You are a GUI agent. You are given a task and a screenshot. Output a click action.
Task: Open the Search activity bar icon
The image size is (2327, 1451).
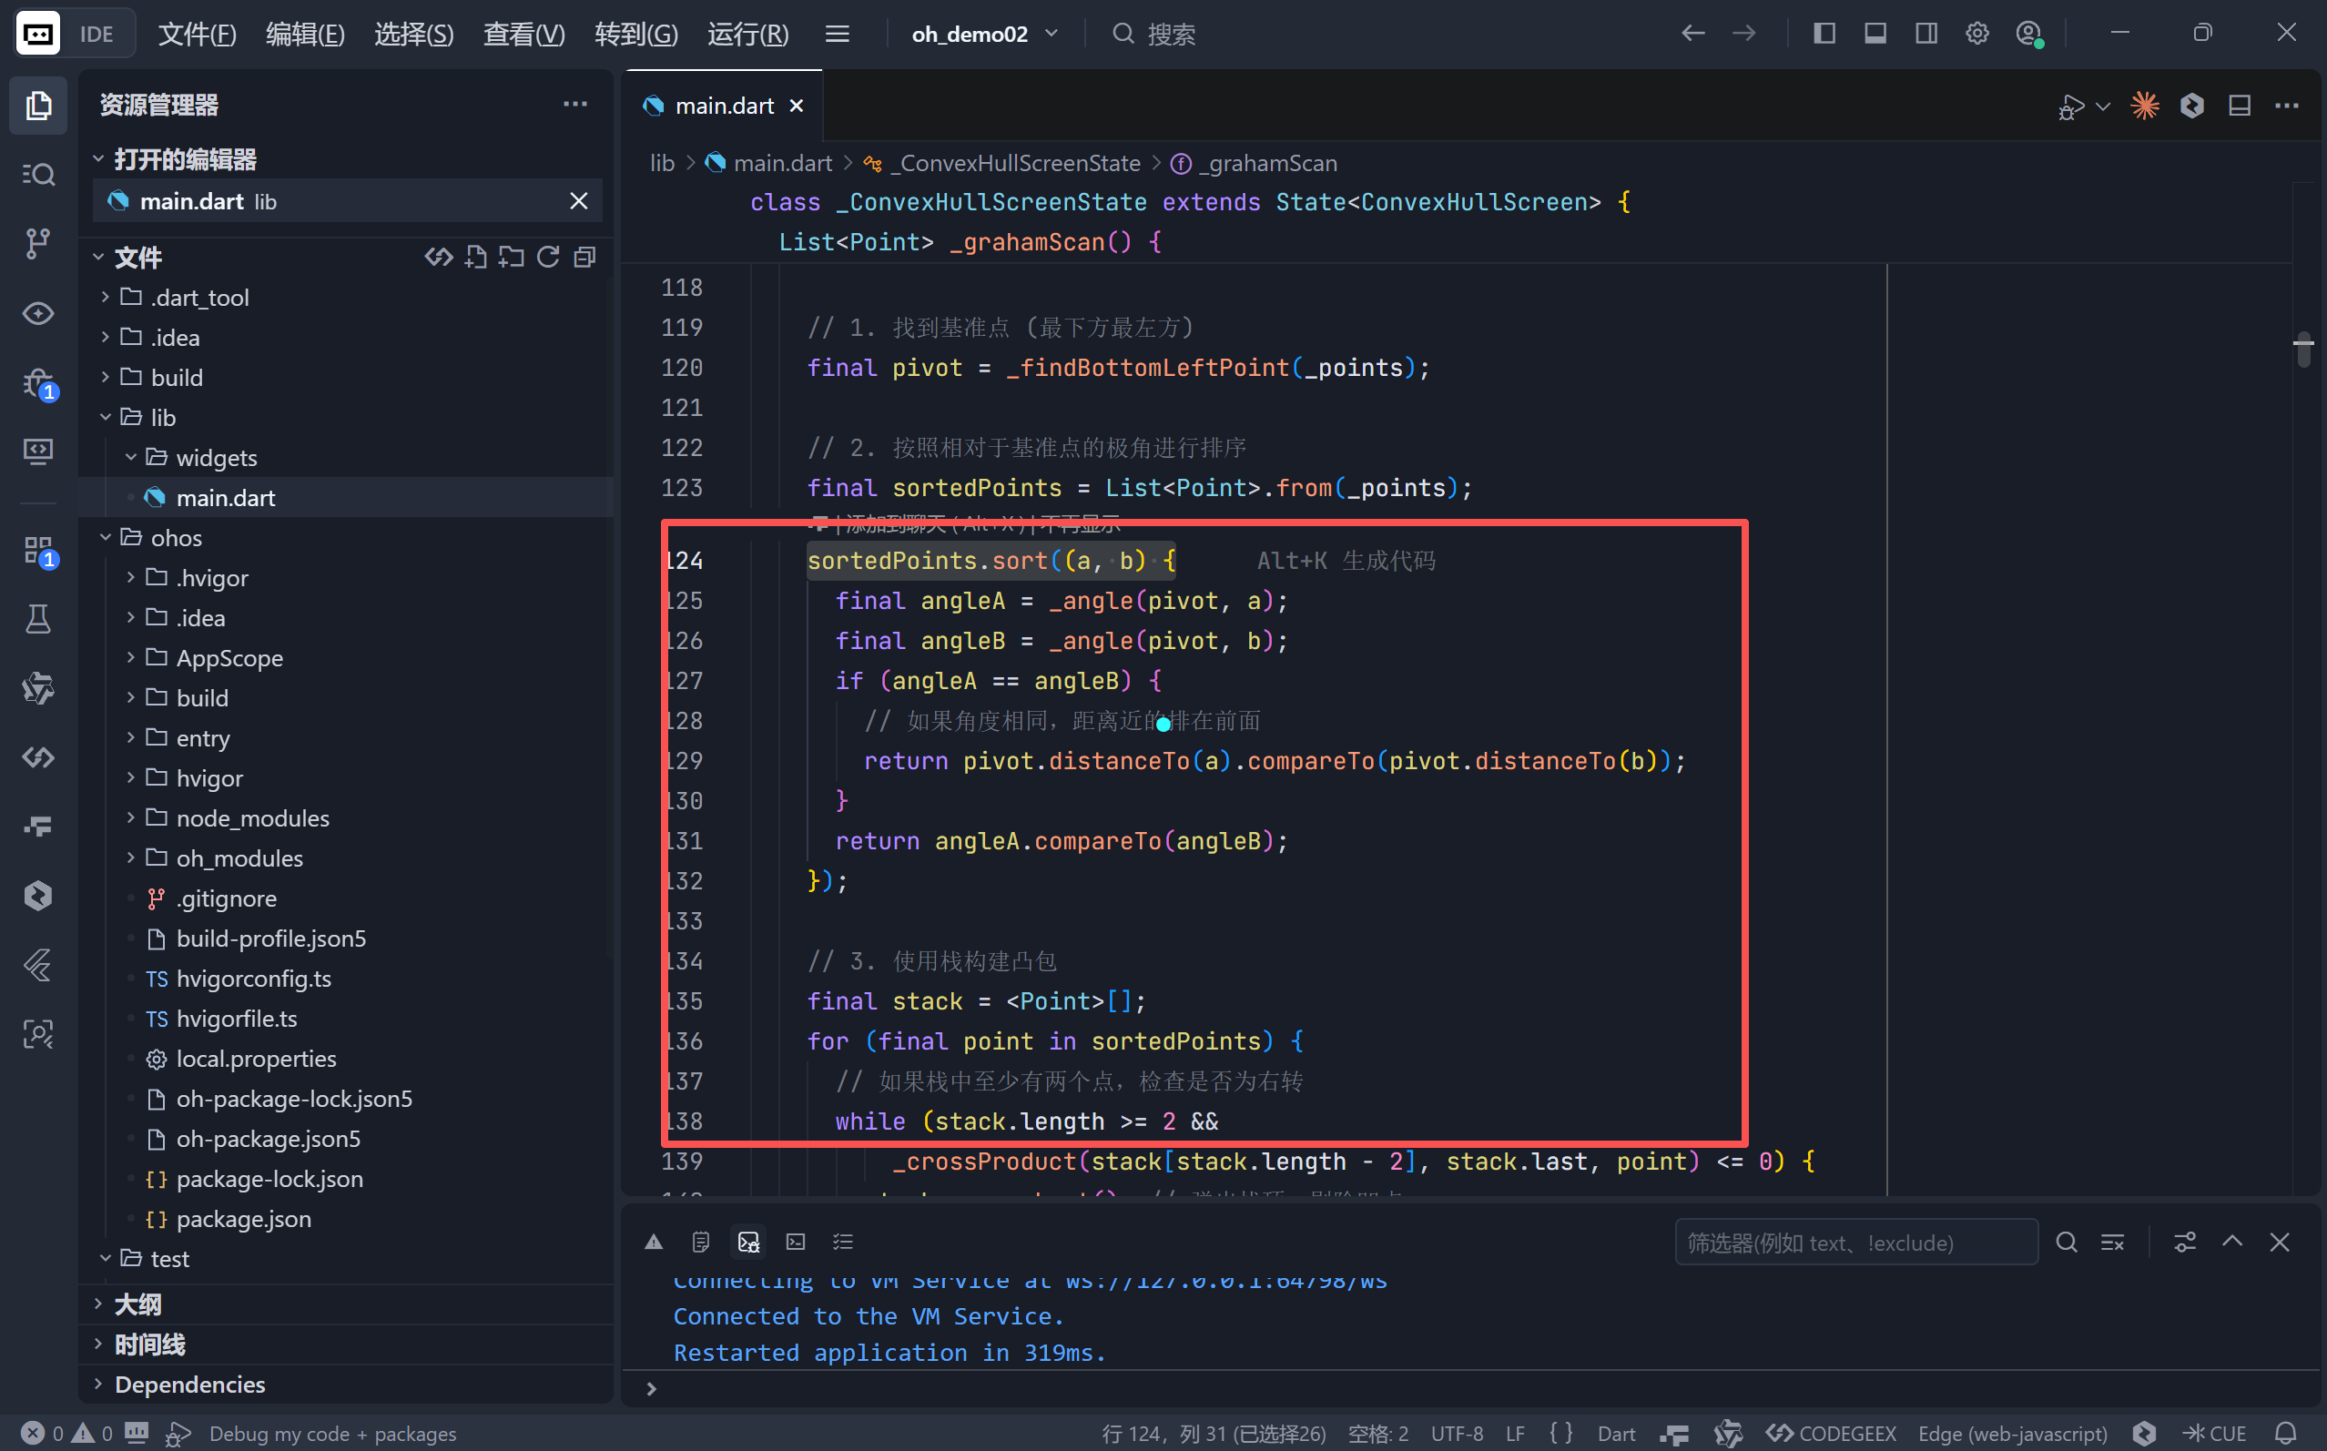point(37,175)
